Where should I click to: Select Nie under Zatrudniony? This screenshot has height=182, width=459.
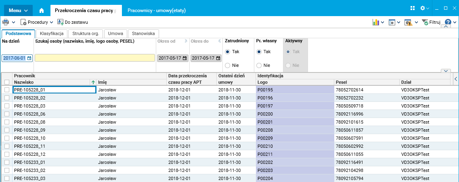pos(227,65)
